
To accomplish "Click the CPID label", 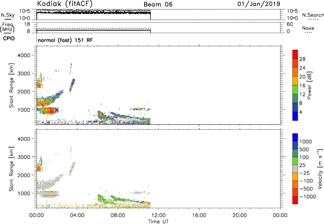I will point(9,38).
